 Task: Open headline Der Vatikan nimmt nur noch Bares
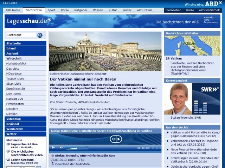click(83, 79)
